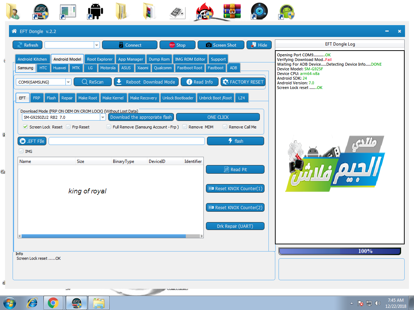
Task: Select the Huawei brand tab
Action: pyautogui.click(x=59, y=68)
